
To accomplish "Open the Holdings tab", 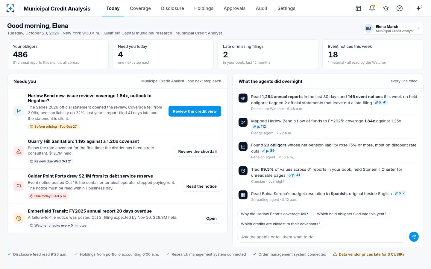I will [x=204, y=8].
